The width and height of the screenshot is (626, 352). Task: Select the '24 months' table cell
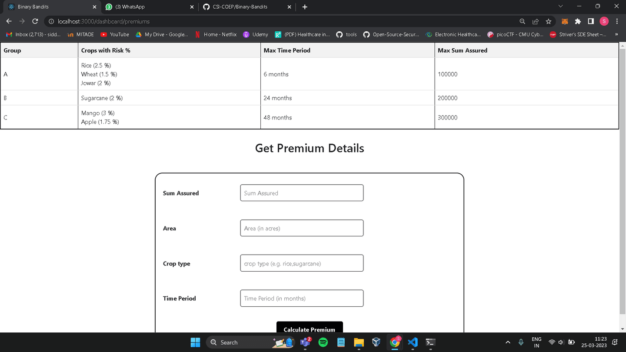[347, 98]
